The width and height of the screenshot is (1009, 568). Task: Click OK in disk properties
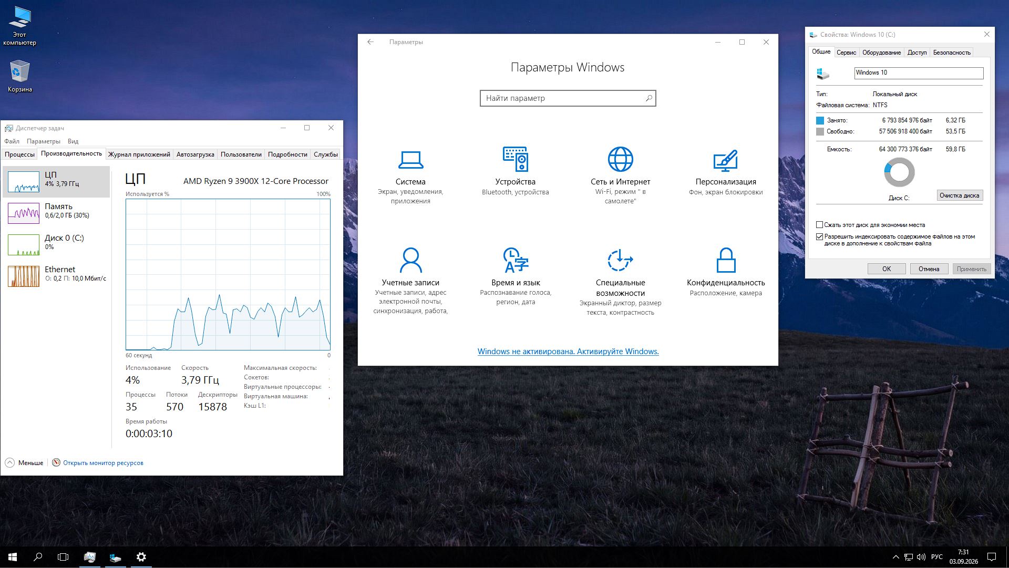coord(887,269)
